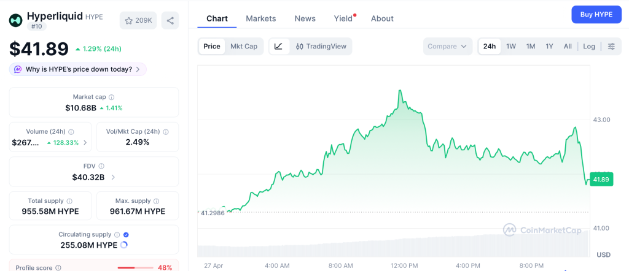Select the 1W time range

click(511, 47)
